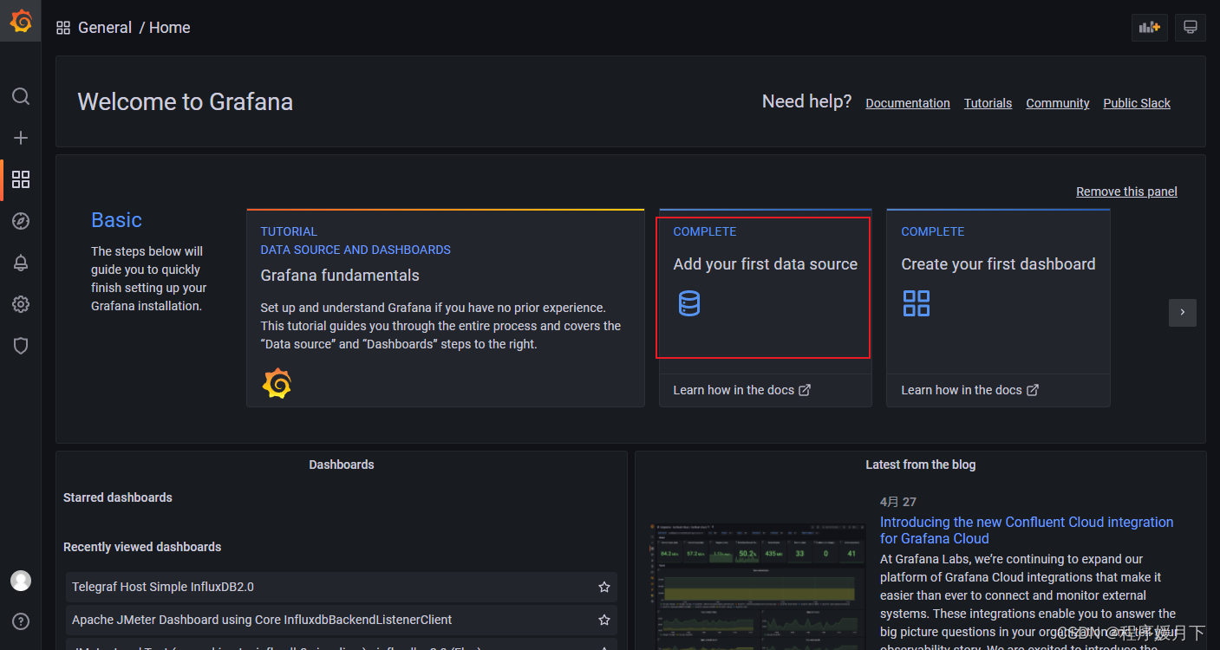Click Remove this panel
This screenshot has width=1220, height=650.
click(1126, 192)
